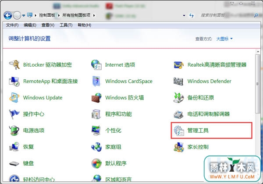This screenshot has width=263, height=184.
Task: Open the RemoteApp 和桌面连接 icon
Action: 14,81
